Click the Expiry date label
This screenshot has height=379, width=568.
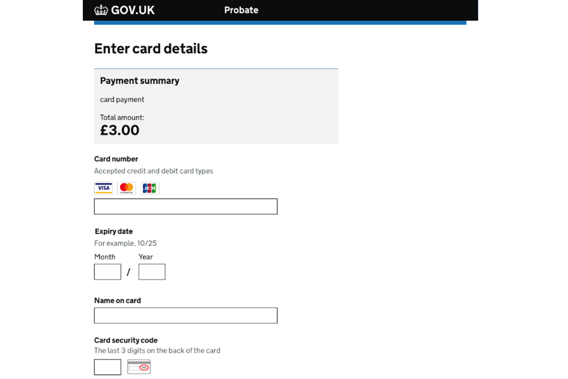point(114,232)
